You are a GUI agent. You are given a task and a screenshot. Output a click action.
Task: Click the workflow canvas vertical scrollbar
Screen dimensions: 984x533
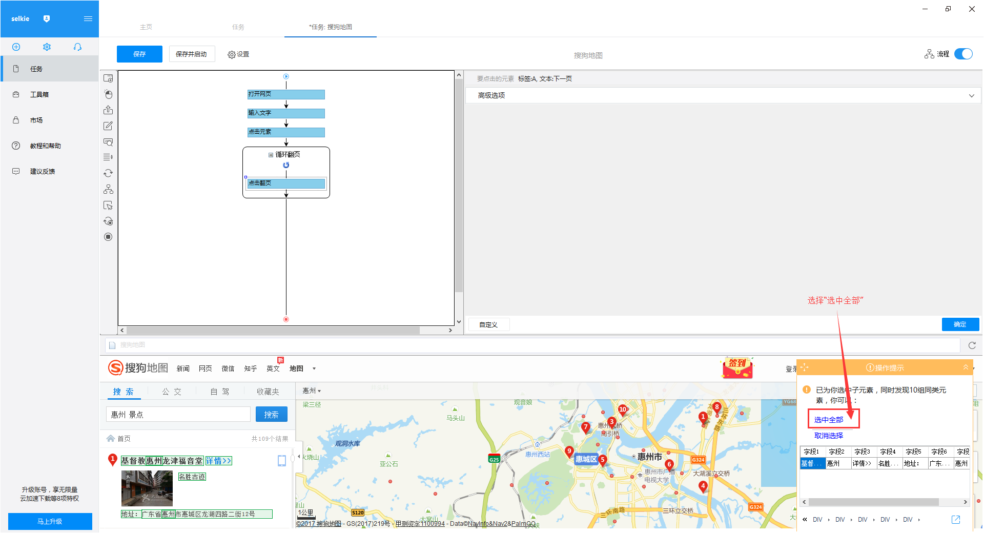coord(459,186)
